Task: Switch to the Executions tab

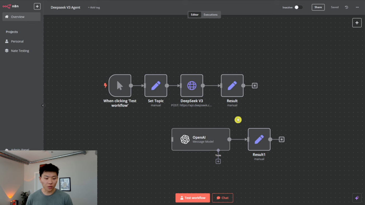Action: [x=210, y=15]
